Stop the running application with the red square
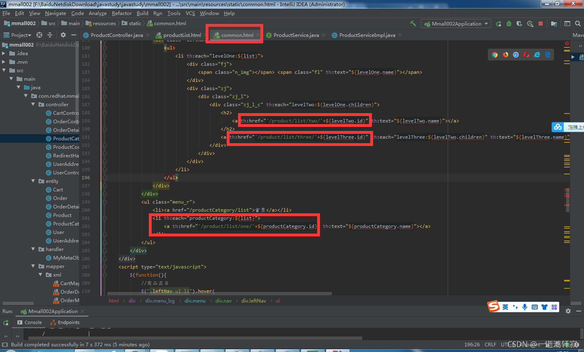This screenshot has height=352, width=584. coord(541,24)
